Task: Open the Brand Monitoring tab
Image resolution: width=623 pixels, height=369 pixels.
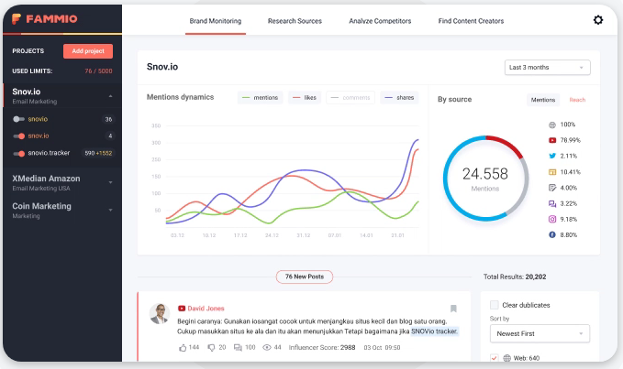Action: [x=216, y=21]
